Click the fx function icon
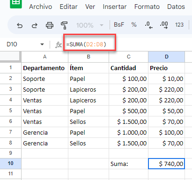Image resolution: width=192 pixels, height=180 pixels. (x=59, y=45)
